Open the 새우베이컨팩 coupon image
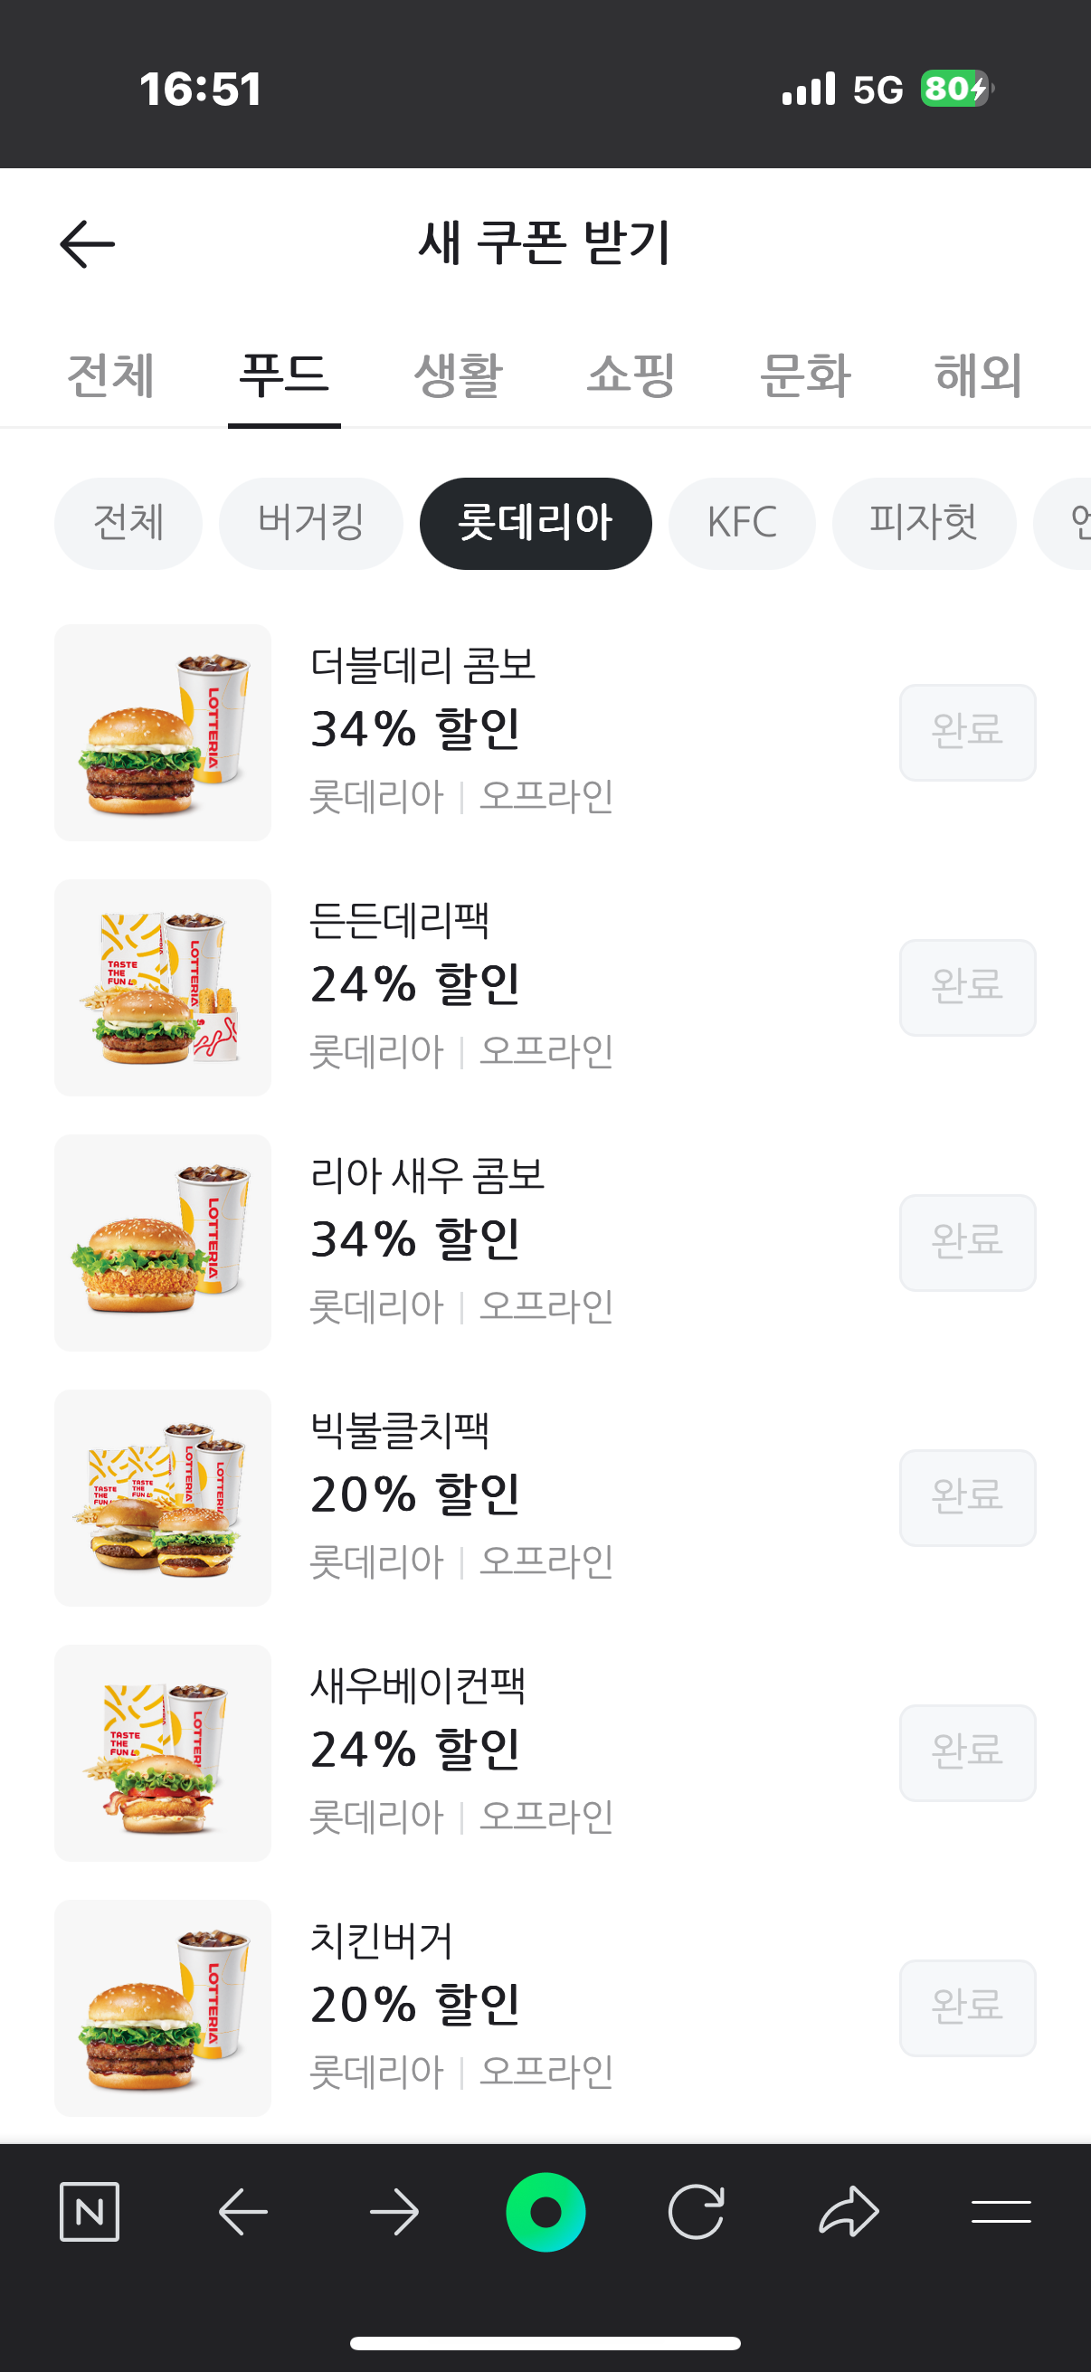Screen dimensions: 1091x2372 (x=163, y=1752)
